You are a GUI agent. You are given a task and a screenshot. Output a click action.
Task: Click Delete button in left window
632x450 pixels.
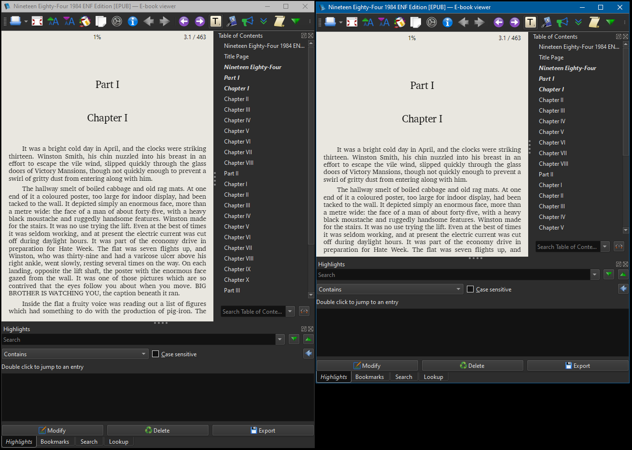tap(158, 430)
